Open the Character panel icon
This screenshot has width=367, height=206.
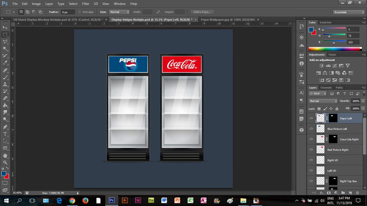click(x=302, y=93)
